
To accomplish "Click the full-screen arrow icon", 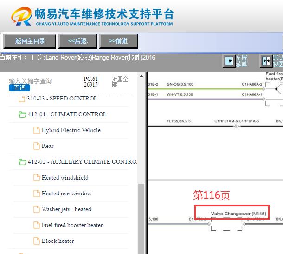I will coord(229,61).
